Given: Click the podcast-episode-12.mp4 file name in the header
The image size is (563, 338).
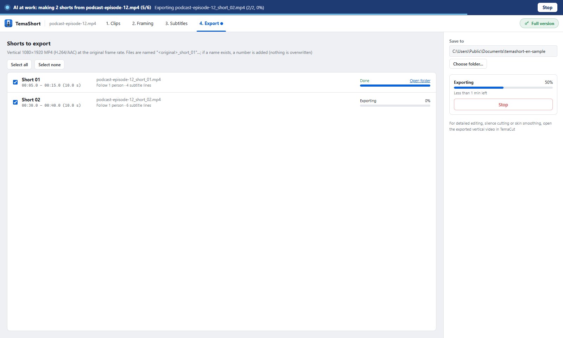Looking at the screenshot, I should [x=72, y=24].
